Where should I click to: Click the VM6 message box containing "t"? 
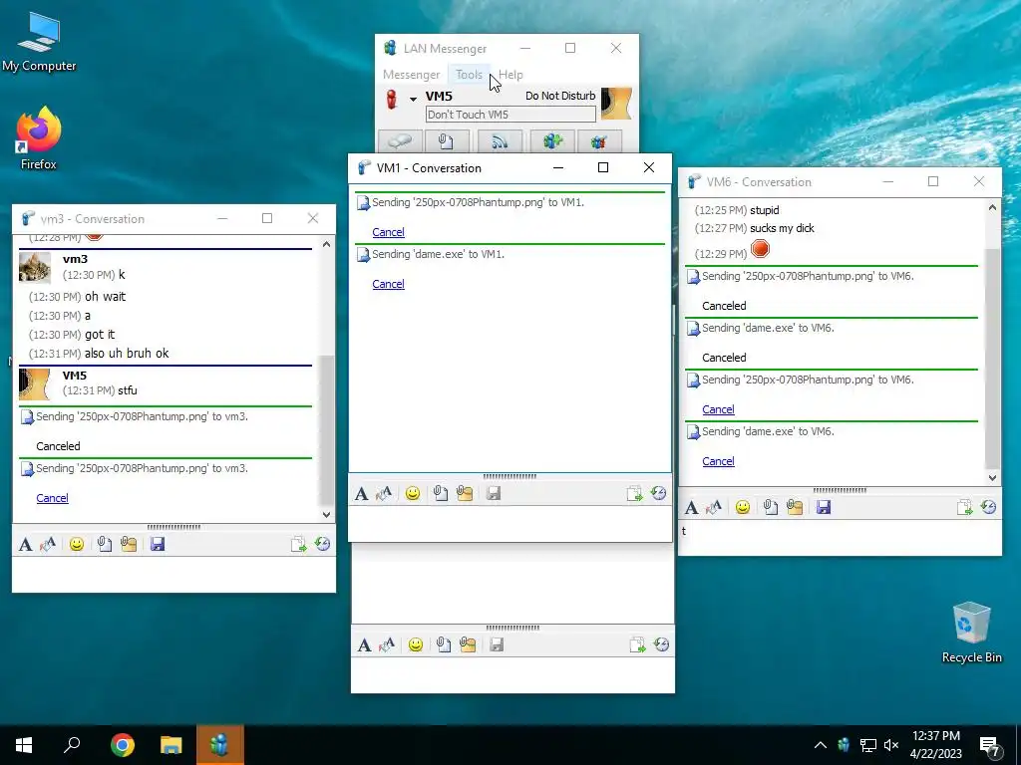(840, 537)
